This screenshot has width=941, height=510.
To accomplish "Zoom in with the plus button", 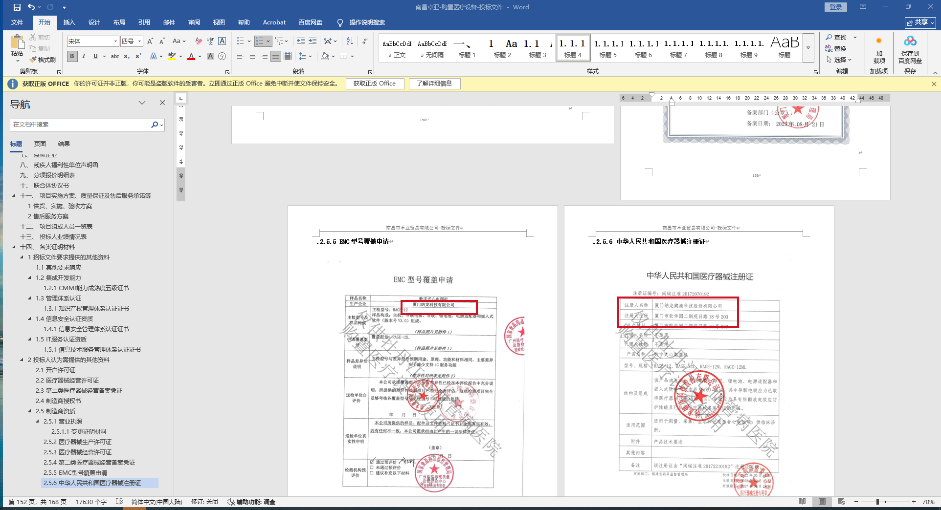I will pyautogui.click(x=914, y=502).
